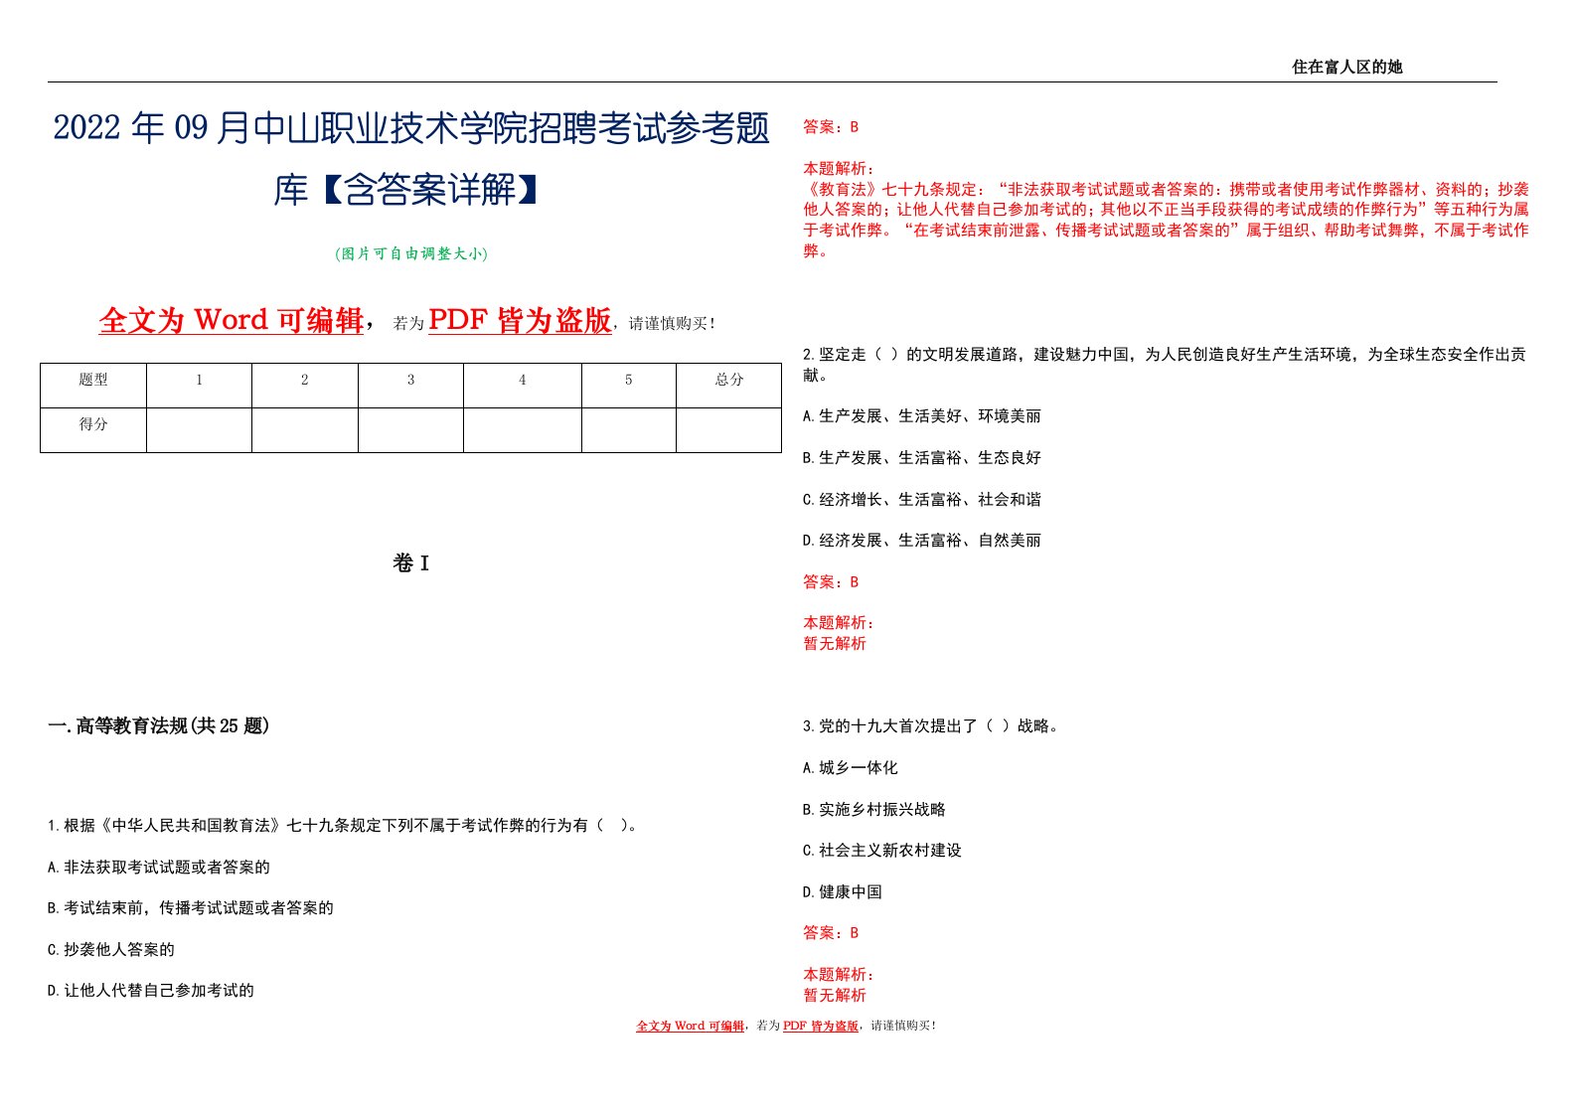This screenshot has height=1115, width=1577.
Task: Click the title line 2022年09月中山职业技术学院招聘考试参考题
Action: pos(411,129)
